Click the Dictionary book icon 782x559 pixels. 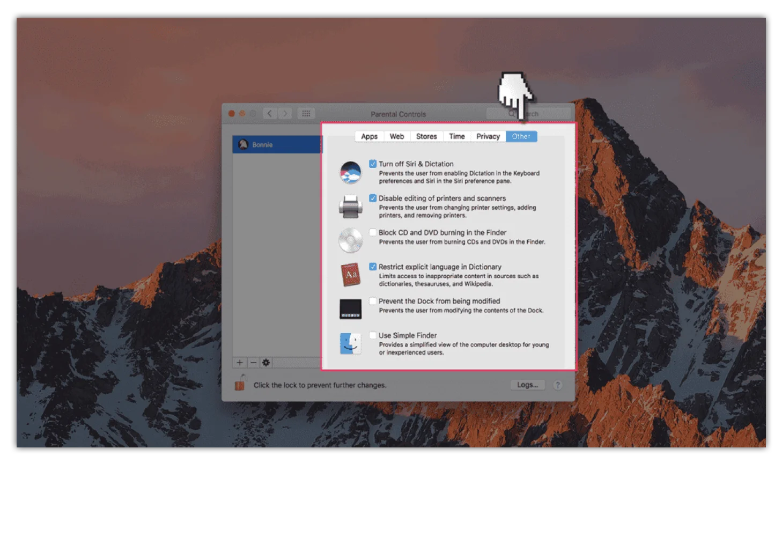pos(350,275)
